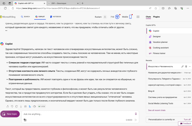Refresh the browser page
Image resolution: width=192 pixels, height=126 pixels.
(x=5, y=8)
